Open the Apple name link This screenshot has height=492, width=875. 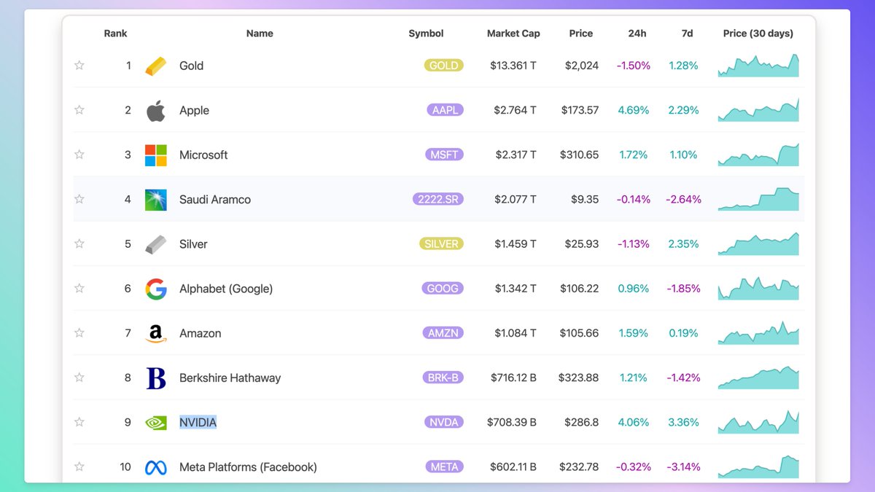195,110
